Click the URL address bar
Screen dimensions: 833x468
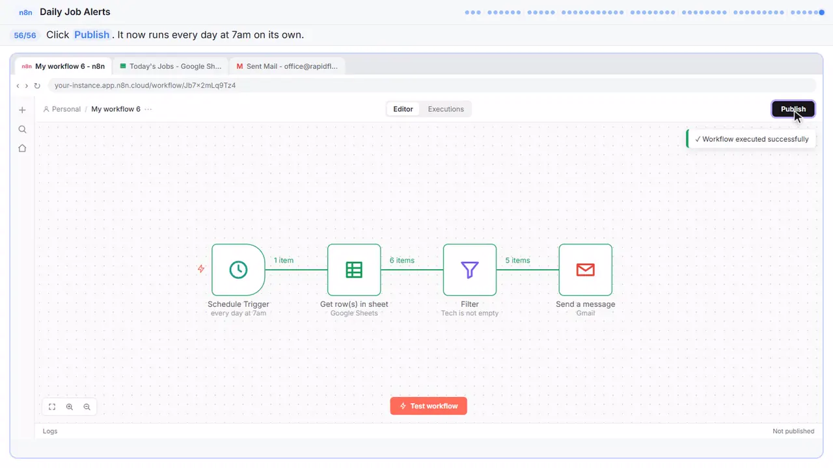pyautogui.click(x=431, y=86)
